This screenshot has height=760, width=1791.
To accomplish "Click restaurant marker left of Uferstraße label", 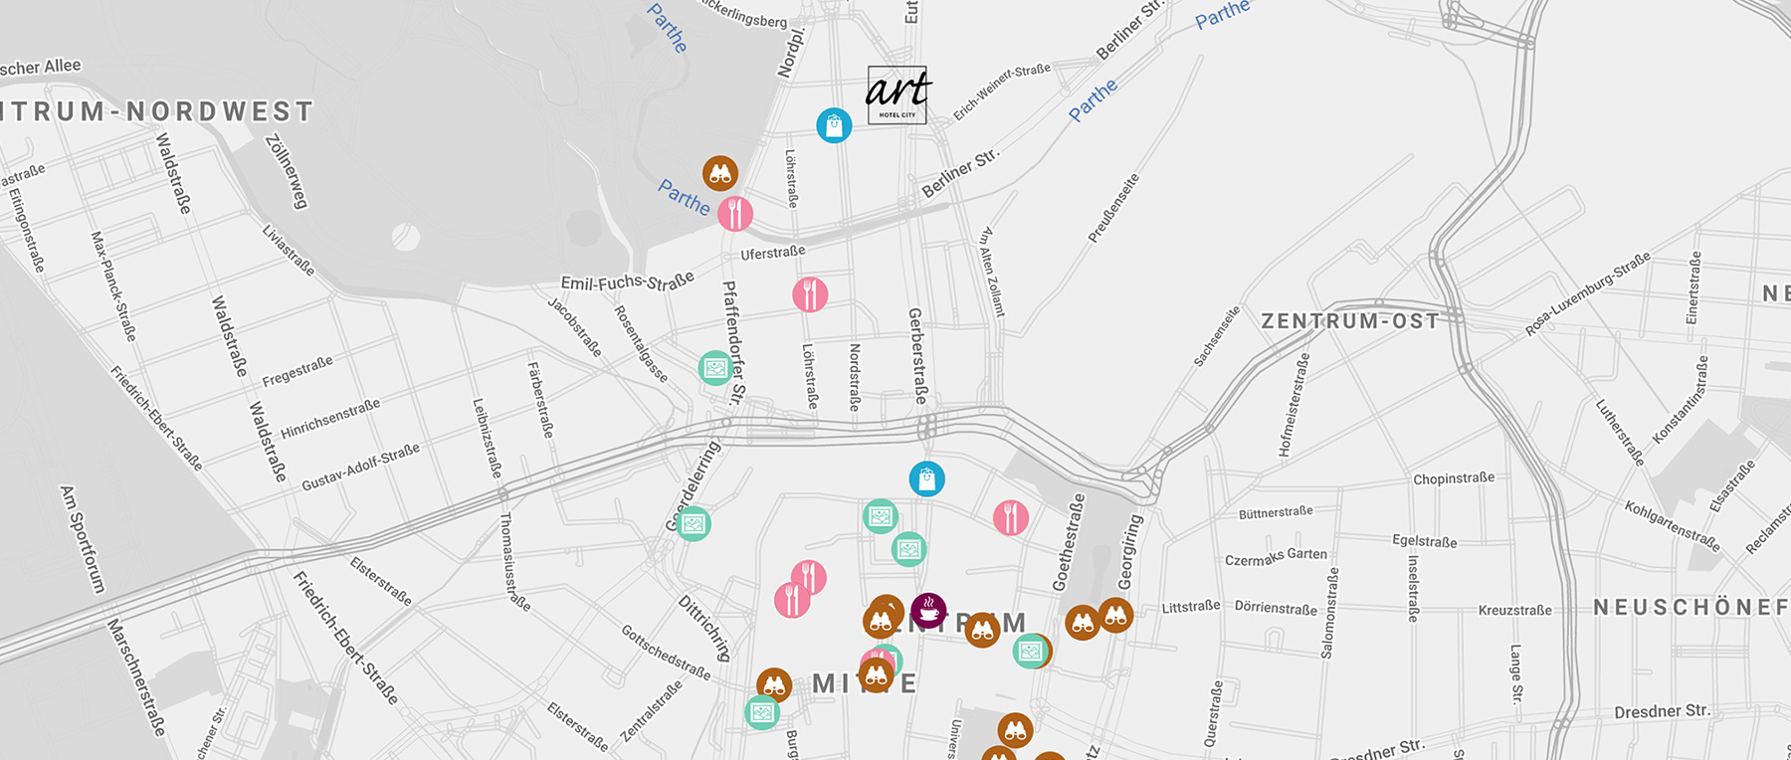I will coord(735,214).
